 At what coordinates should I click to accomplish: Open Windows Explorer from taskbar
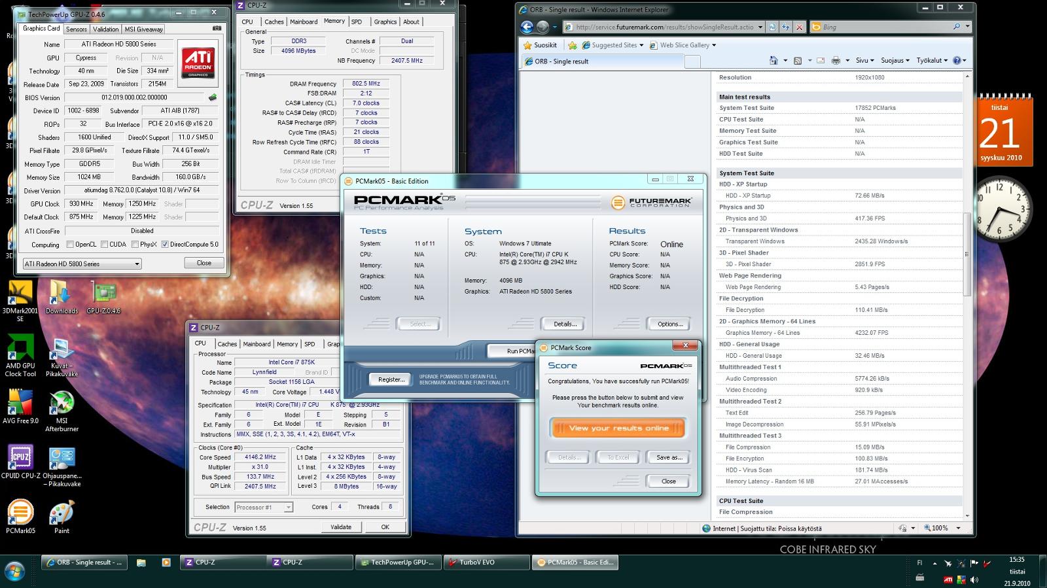[141, 562]
